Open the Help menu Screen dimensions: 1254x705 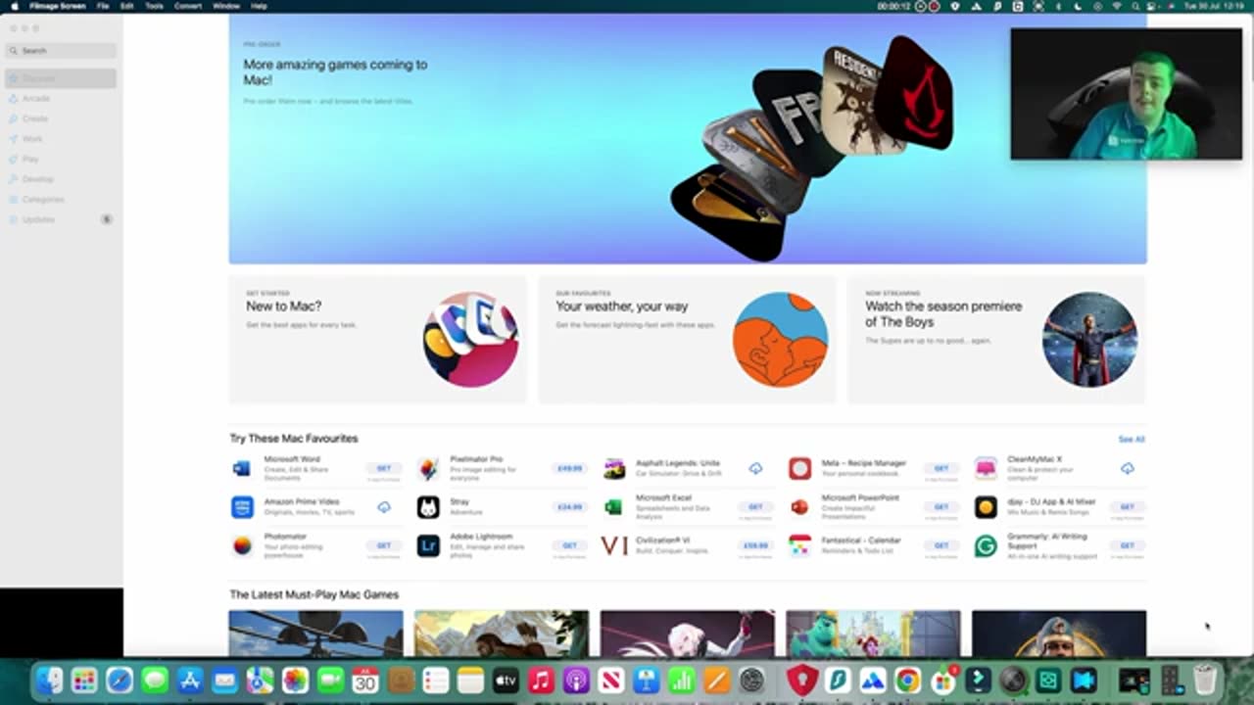point(259,6)
